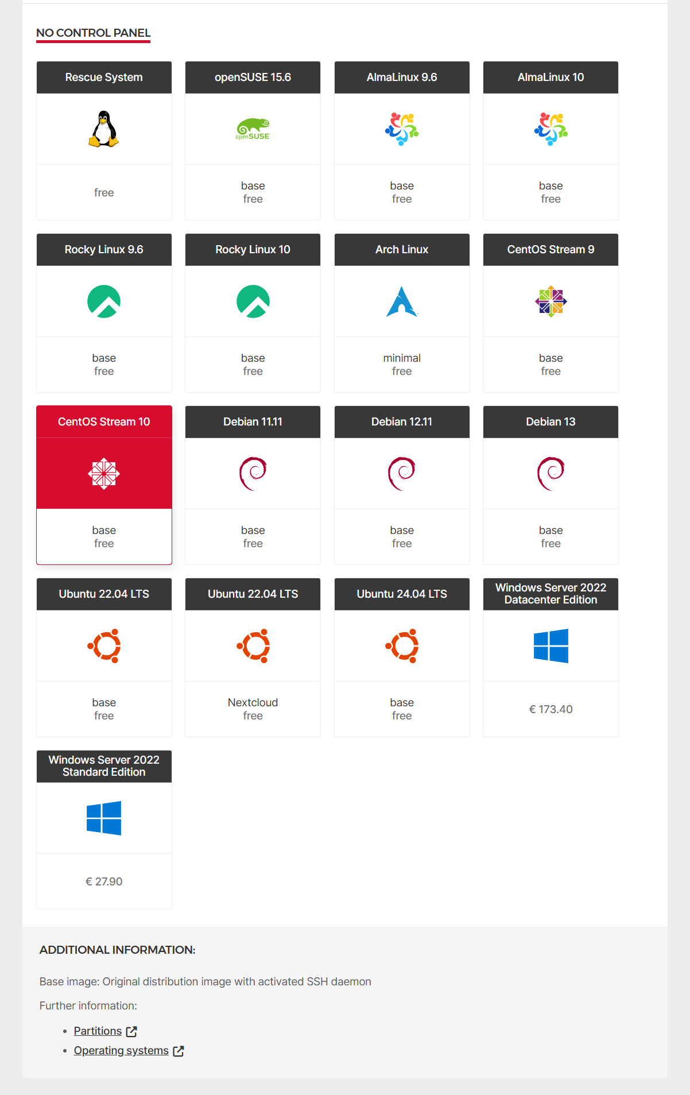The height and width of the screenshot is (1095, 690).
Task: Pick the AlmaLinux 9.6 logo
Action: click(402, 129)
